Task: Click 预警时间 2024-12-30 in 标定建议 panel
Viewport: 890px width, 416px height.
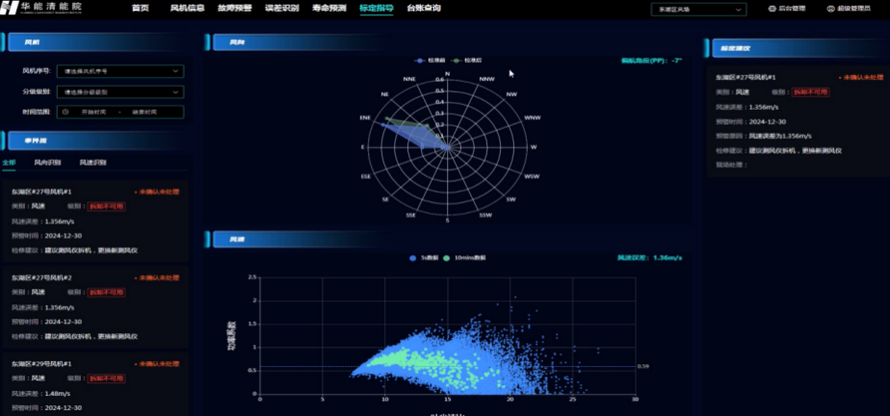Action: (x=750, y=121)
